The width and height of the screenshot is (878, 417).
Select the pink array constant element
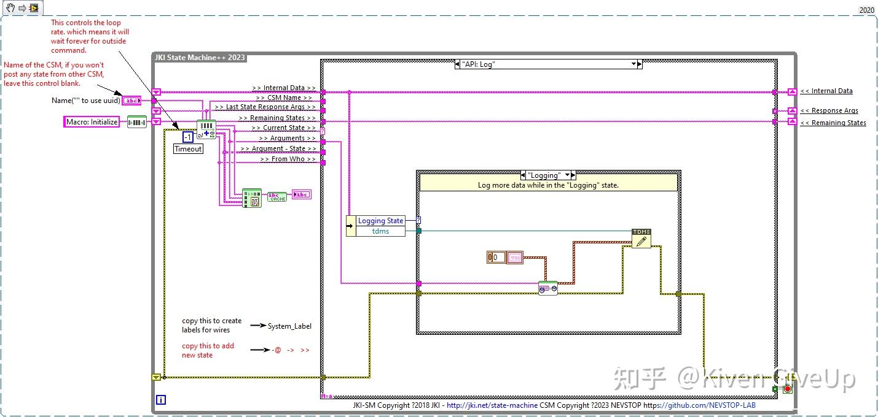(x=515, y=258)
